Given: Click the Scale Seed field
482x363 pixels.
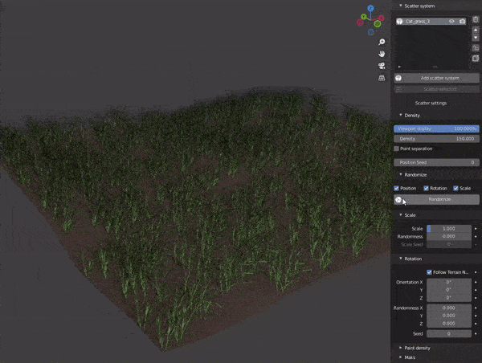Looking at the screenshot, I should click(x=449, y=244).
